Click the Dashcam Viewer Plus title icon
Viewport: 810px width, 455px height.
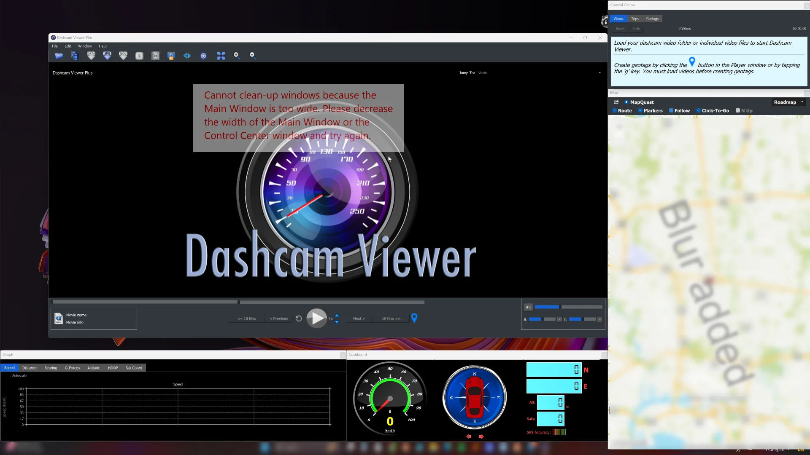53,37
